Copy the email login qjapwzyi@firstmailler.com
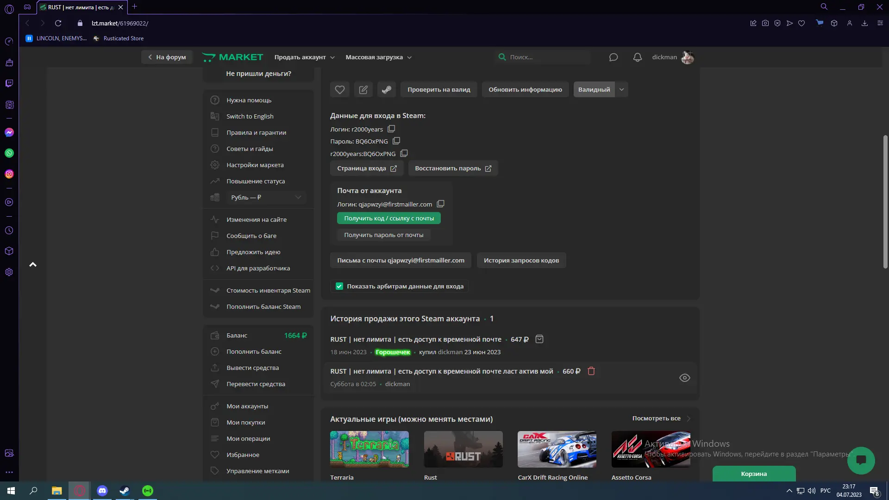The height and width of the screenshot is (500, 889). (x=440, y=204)
